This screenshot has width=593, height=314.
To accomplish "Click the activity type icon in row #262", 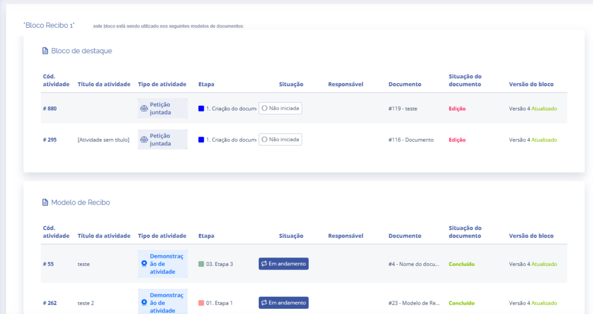I will tap(144, 302).
